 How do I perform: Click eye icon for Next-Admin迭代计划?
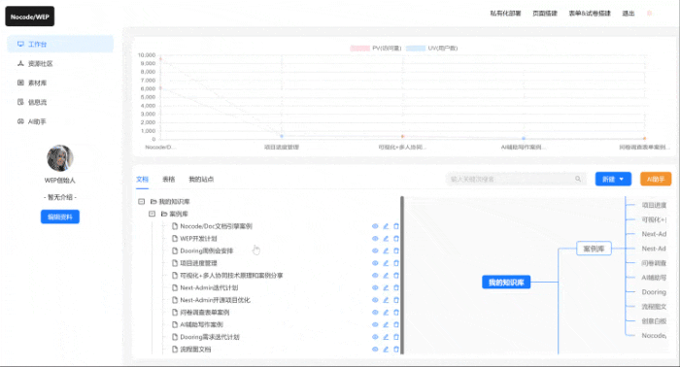[375, 287]
